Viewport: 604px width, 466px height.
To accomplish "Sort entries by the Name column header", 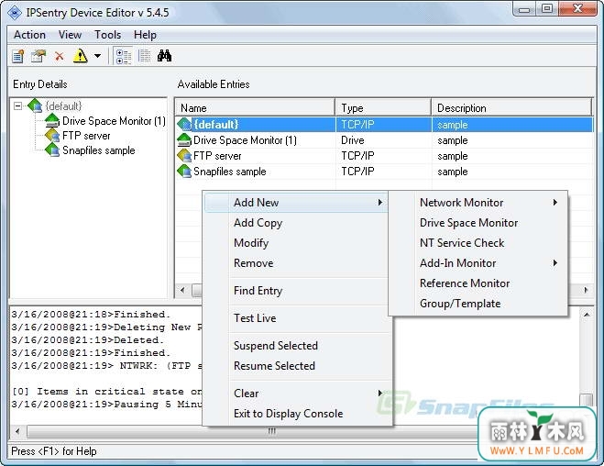I will 255,107.
